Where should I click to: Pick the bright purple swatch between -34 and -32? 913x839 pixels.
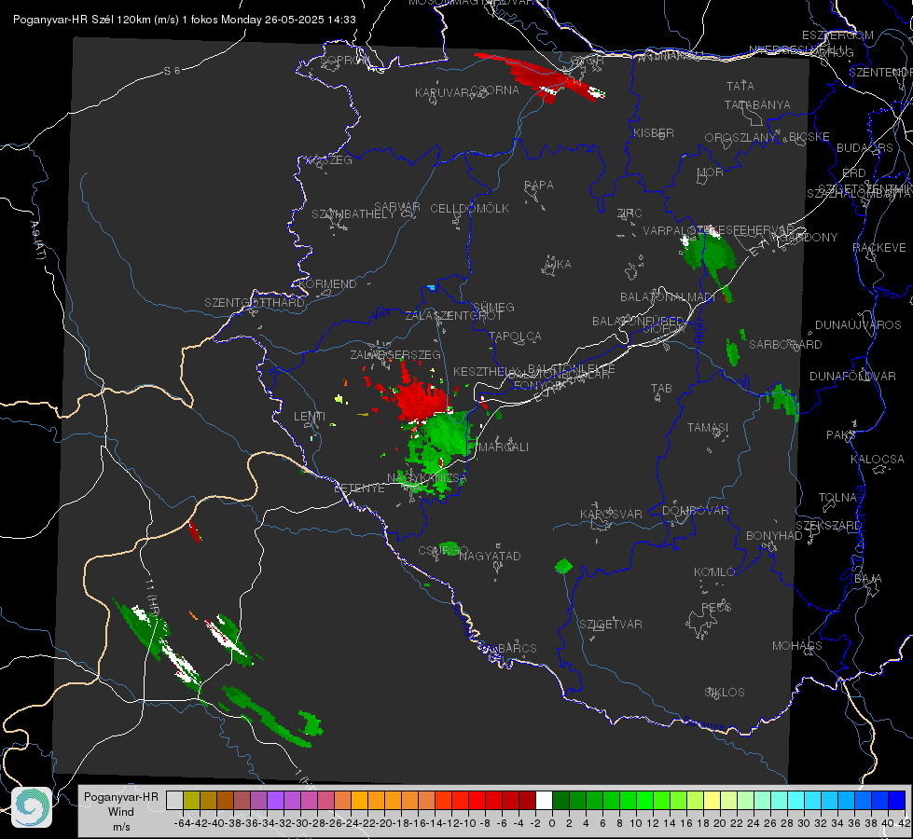point(275,801)
